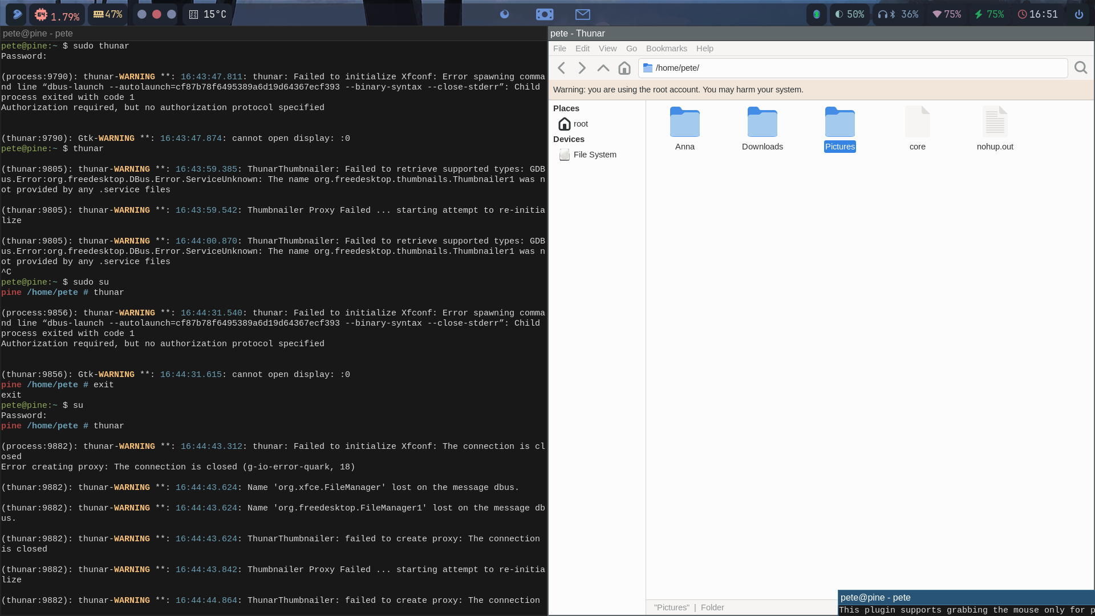This screenshot has height=616, width=1095.
Task: Open the Go menu
Action: (x=631, y=48)
